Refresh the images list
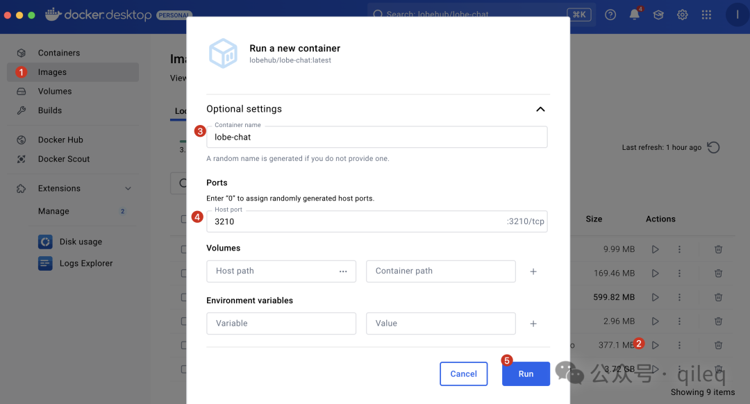Viewport: 750px width, 404px height. click(713, 147)
